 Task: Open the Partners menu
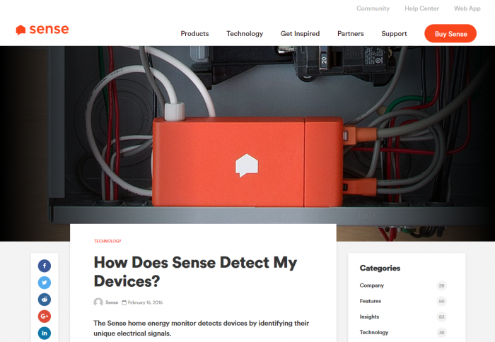[351, 33]
